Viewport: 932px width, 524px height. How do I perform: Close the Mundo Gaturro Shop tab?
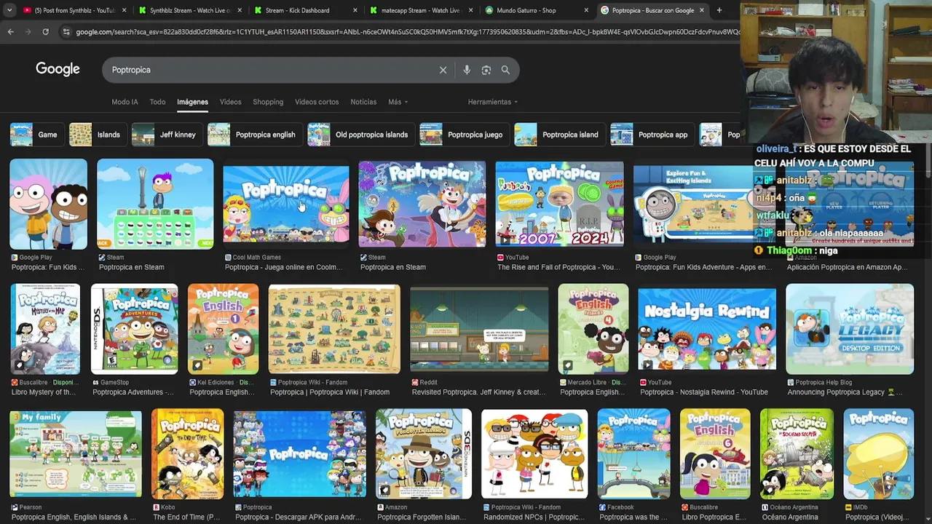(x=586, y=10)
